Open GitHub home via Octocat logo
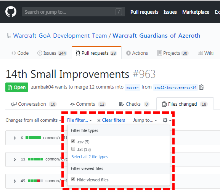Image resolution: width=220 pixels, height=192 pixels. click(x=11, y=11)
